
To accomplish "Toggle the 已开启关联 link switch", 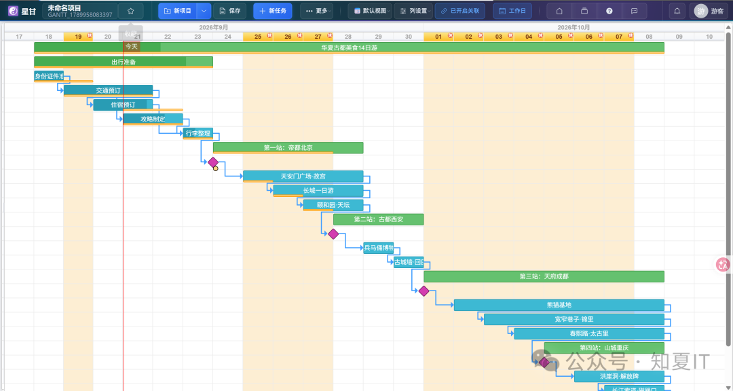I will (x=459, y=11).
